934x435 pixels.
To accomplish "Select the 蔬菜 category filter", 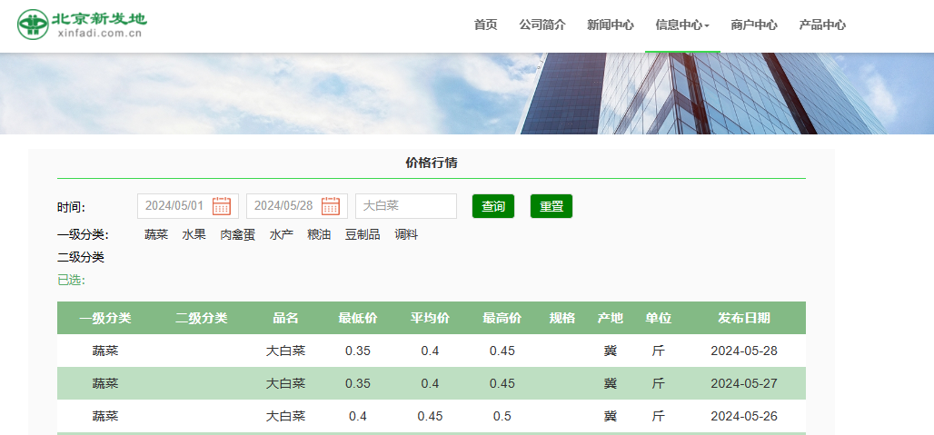I will click(156, 234).
